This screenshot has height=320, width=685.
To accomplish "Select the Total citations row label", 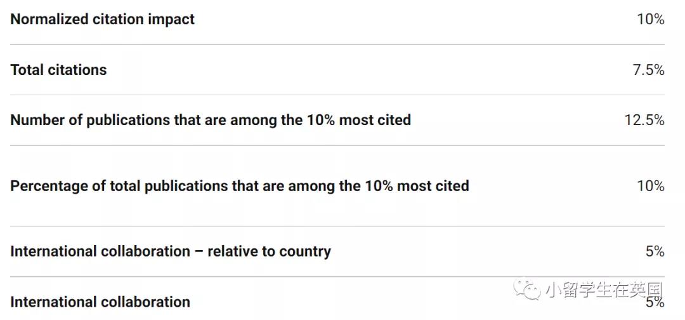I will point(58,70).
